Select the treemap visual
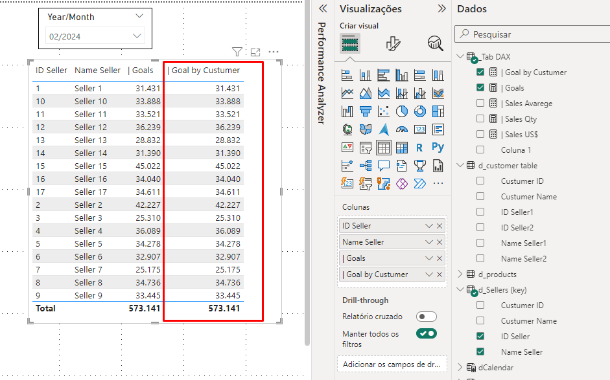This screenshot has width=610, height=380. click(438, 111)
